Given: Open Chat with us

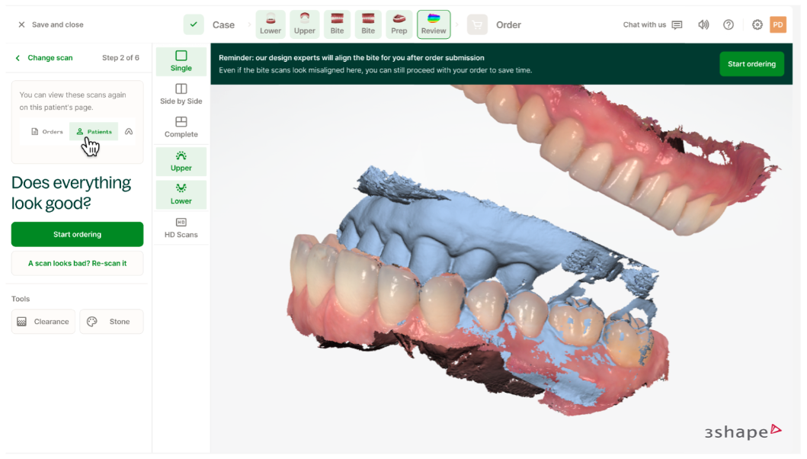Looking at the screenshot, I should click(x=652, y=24).
